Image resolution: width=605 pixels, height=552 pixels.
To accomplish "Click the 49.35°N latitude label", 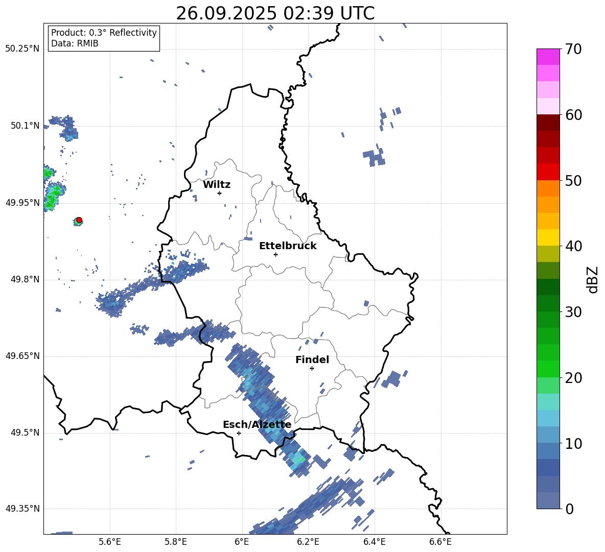I will click(22, 509).
